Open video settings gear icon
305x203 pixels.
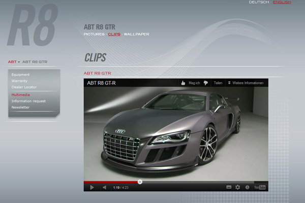237,187
